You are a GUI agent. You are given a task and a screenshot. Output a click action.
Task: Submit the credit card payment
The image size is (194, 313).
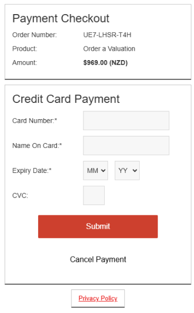[x=98, y=226]
